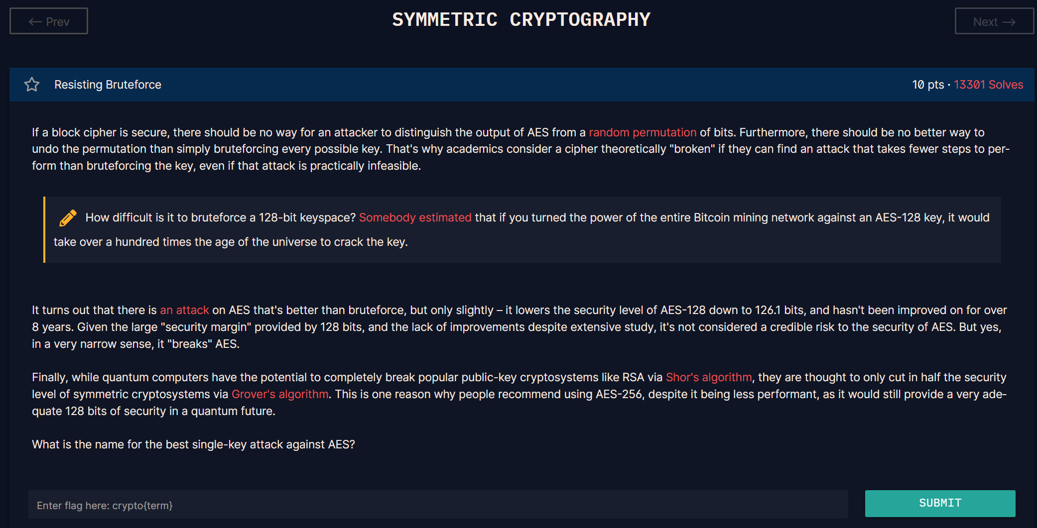The image size is (1037, 528).
Task: Click the final question about single-key attack
Action: point(193,444)
